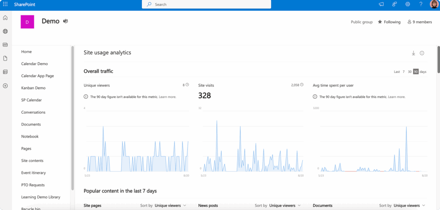Download the site usage report
Viewport: 440px width, 210px height.
tap(413, 53)
